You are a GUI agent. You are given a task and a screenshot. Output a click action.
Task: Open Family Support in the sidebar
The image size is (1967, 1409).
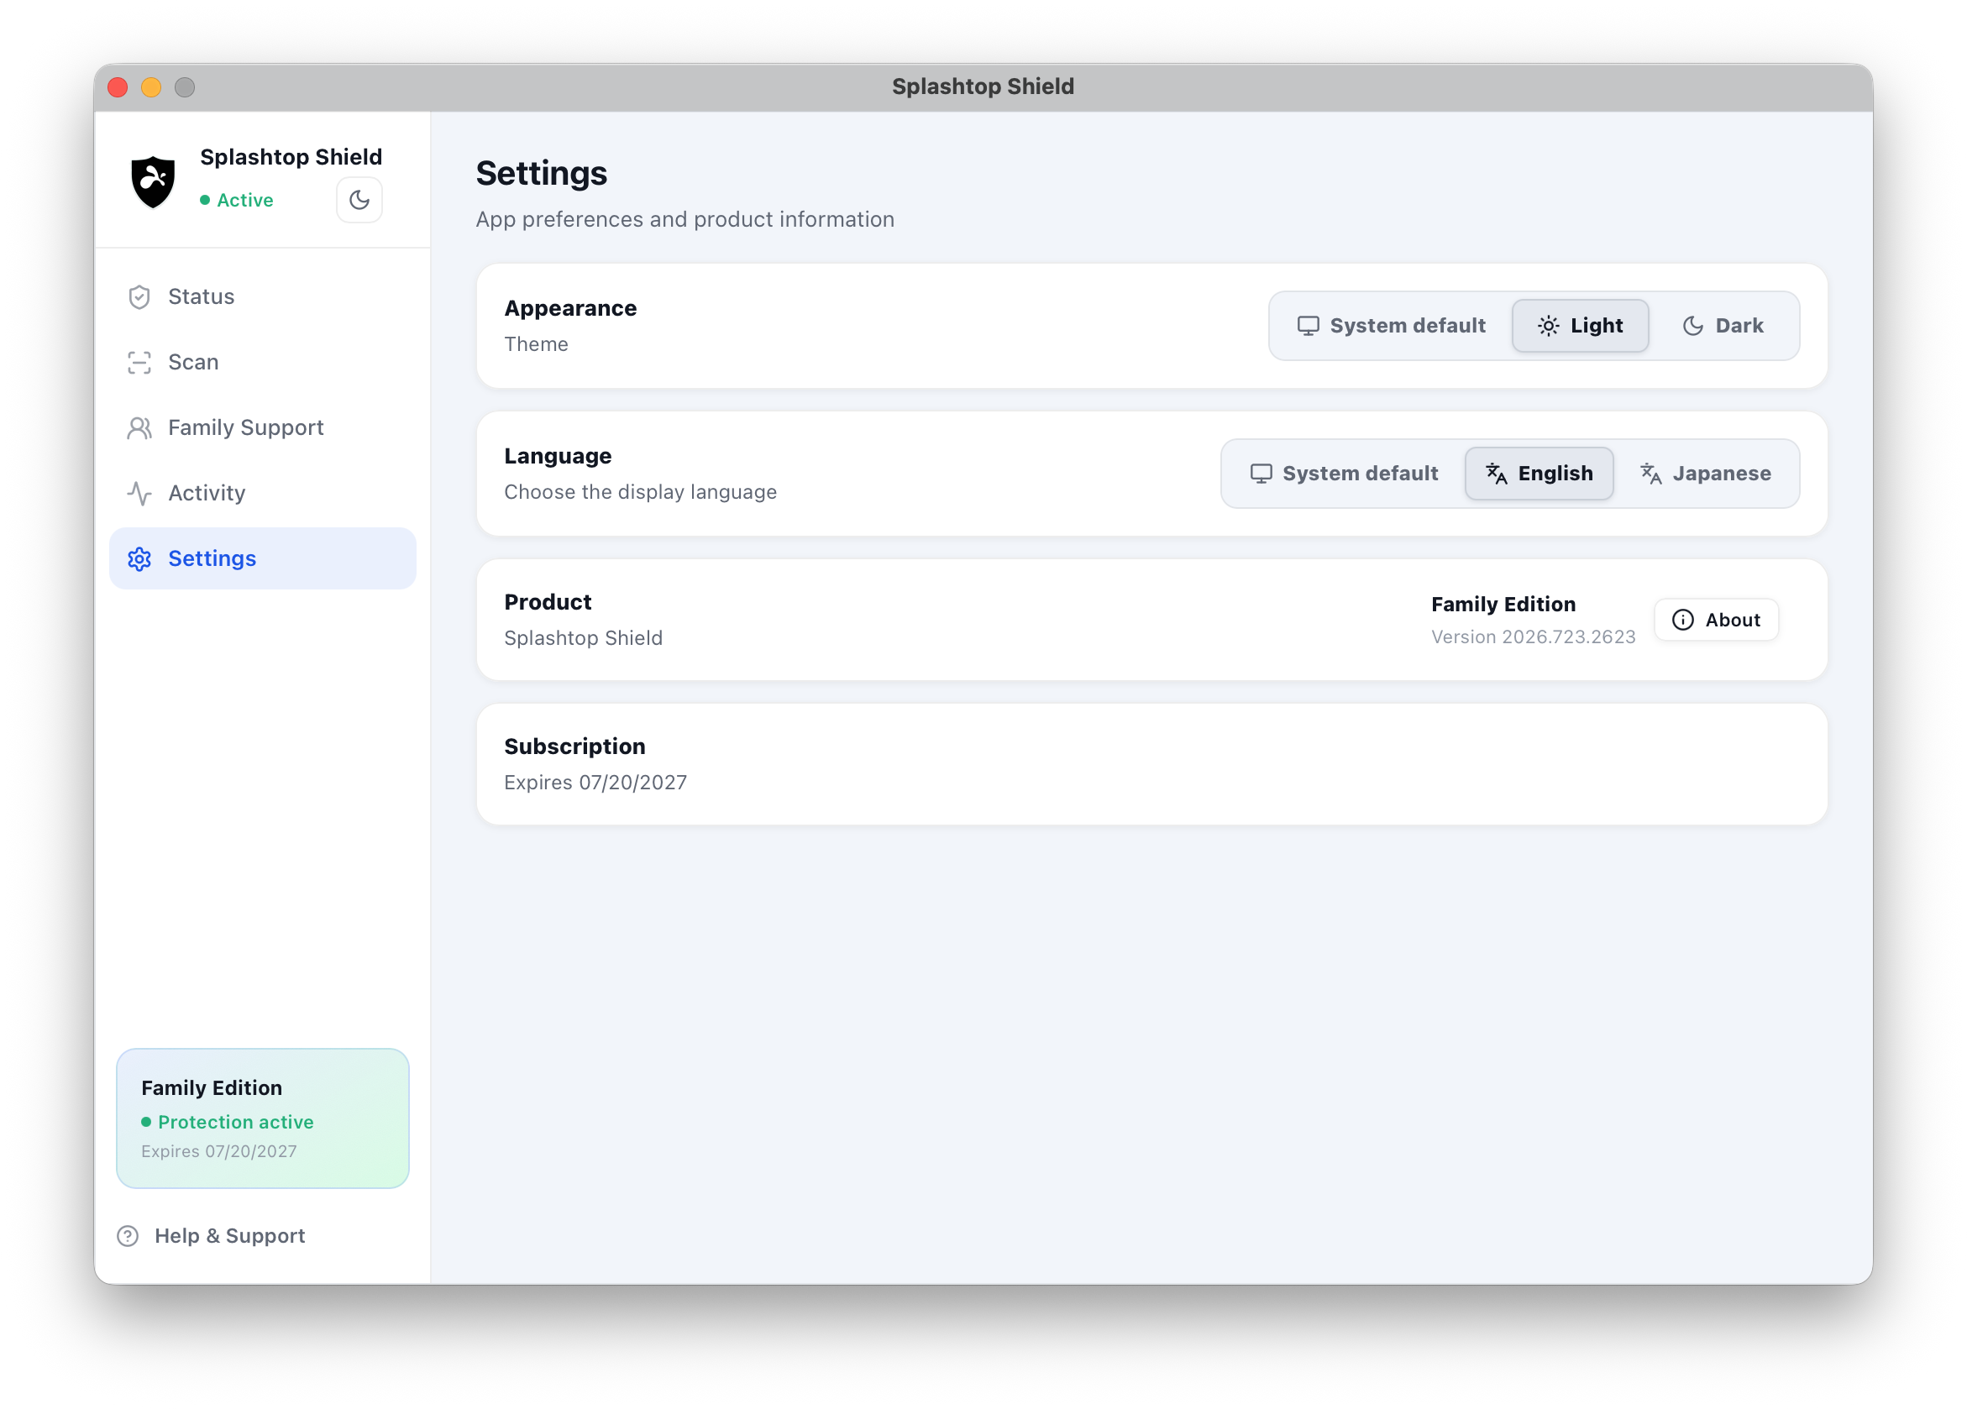tap(262, 427)
